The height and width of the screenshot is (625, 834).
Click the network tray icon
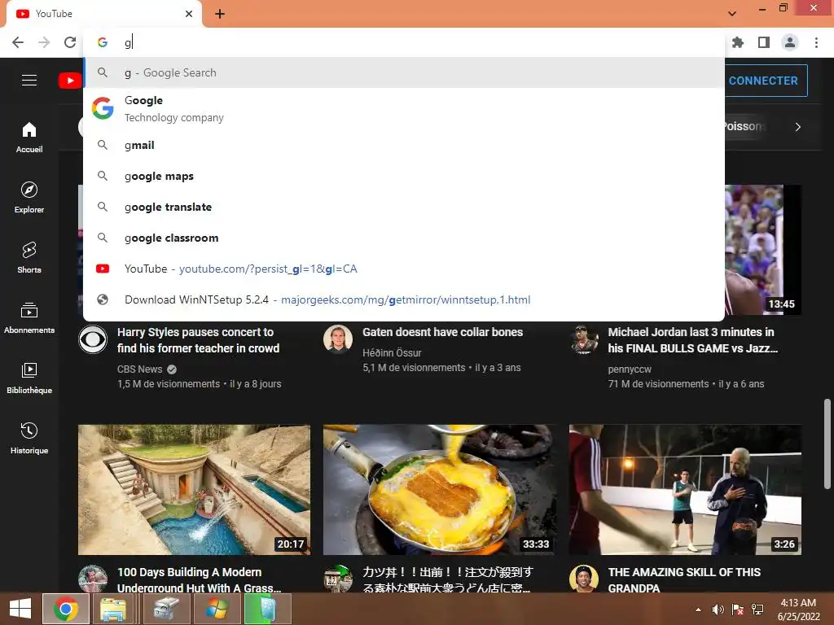pos(757,610)
